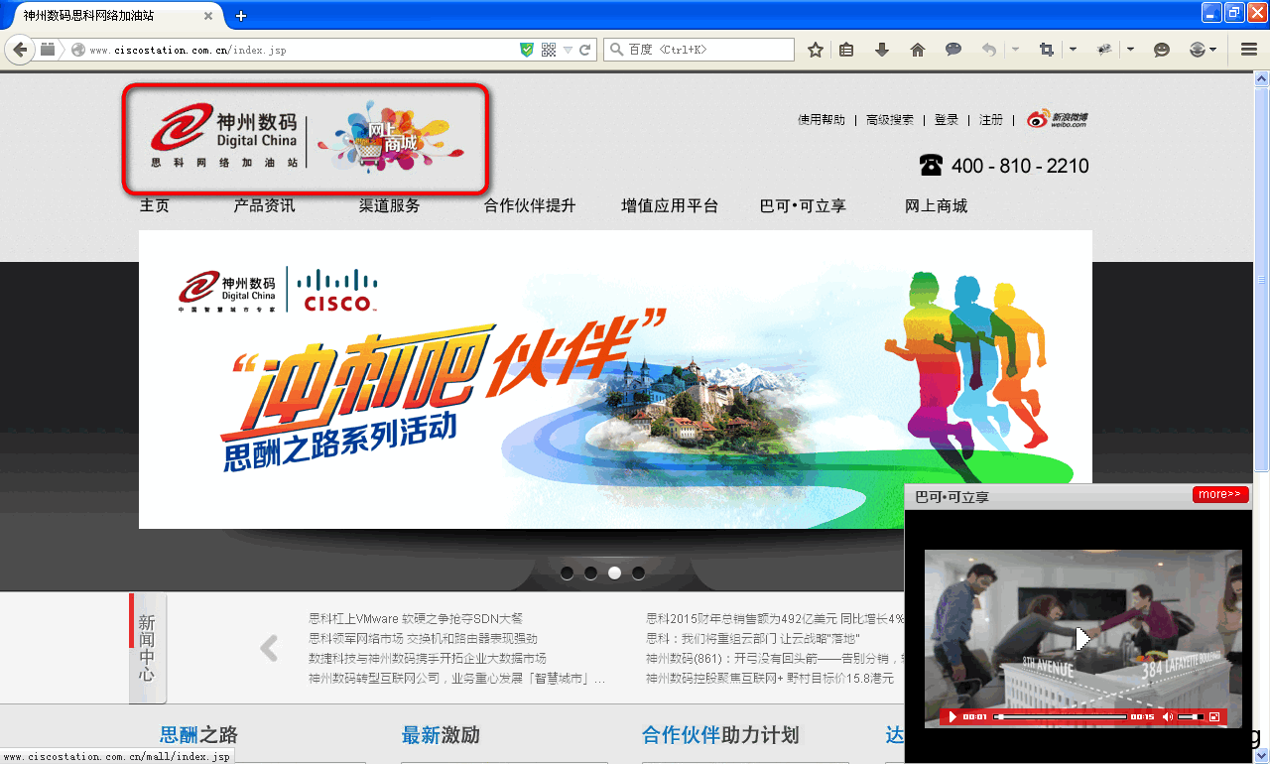This screenshot has width=1270, height=764.
Task: Open news 数捷科技与神州数码携手开拓企业大数据市场
Action: coord(428,658)
